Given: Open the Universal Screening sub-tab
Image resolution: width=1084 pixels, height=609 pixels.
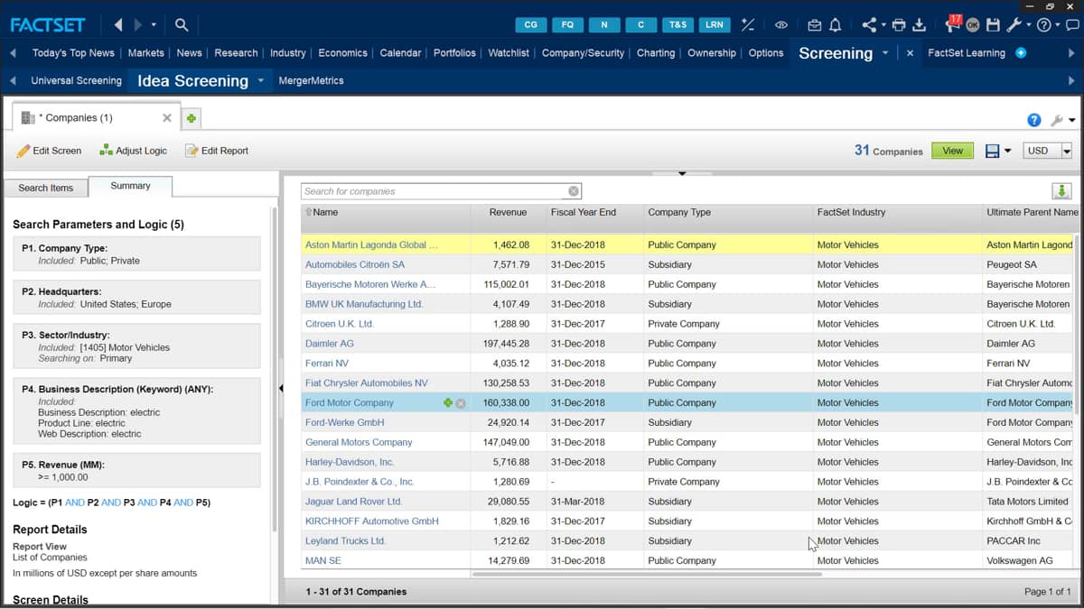Looking at the screenshot, I should [x=76, y=80].
